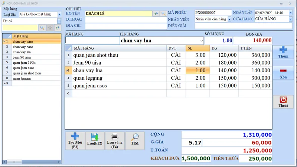The height and width of the screenshot is (167, 297).
Task: Select quan jean shot theu in left list
Action: coord(36,73)
